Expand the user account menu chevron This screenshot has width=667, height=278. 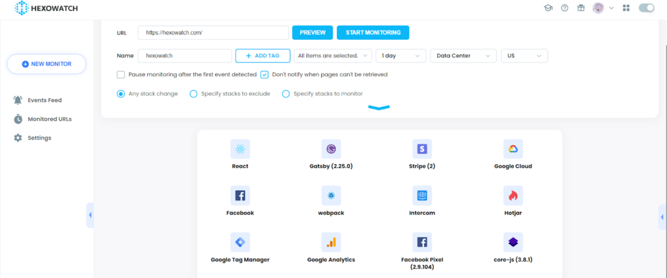tap(611, 8)
